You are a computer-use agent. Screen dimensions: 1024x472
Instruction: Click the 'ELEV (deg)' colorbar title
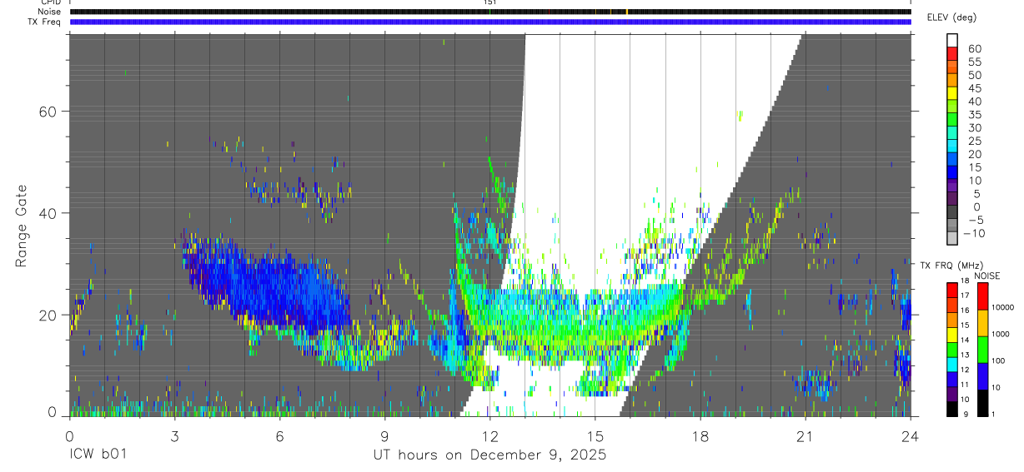pos(951,17)
